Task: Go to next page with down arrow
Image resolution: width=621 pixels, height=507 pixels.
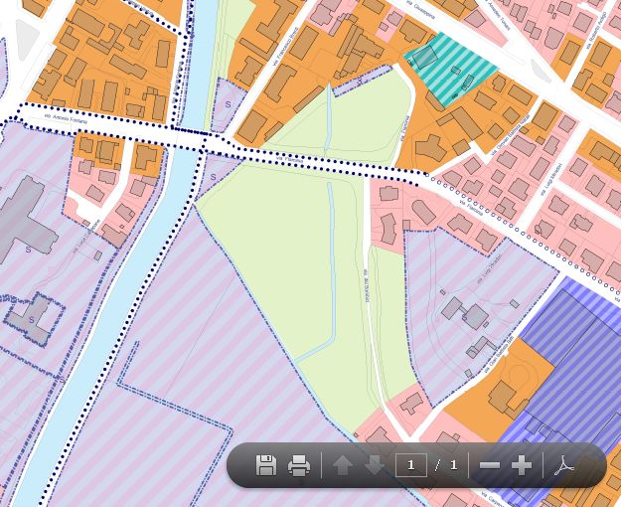Action: [x=375, y=465]
